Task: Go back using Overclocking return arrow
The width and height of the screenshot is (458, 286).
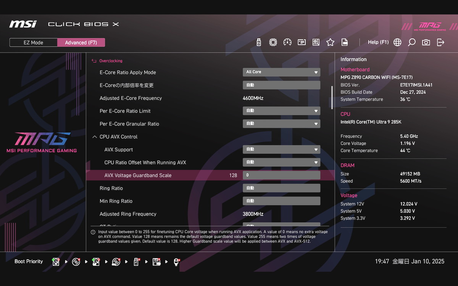Action: pos(94,61)
